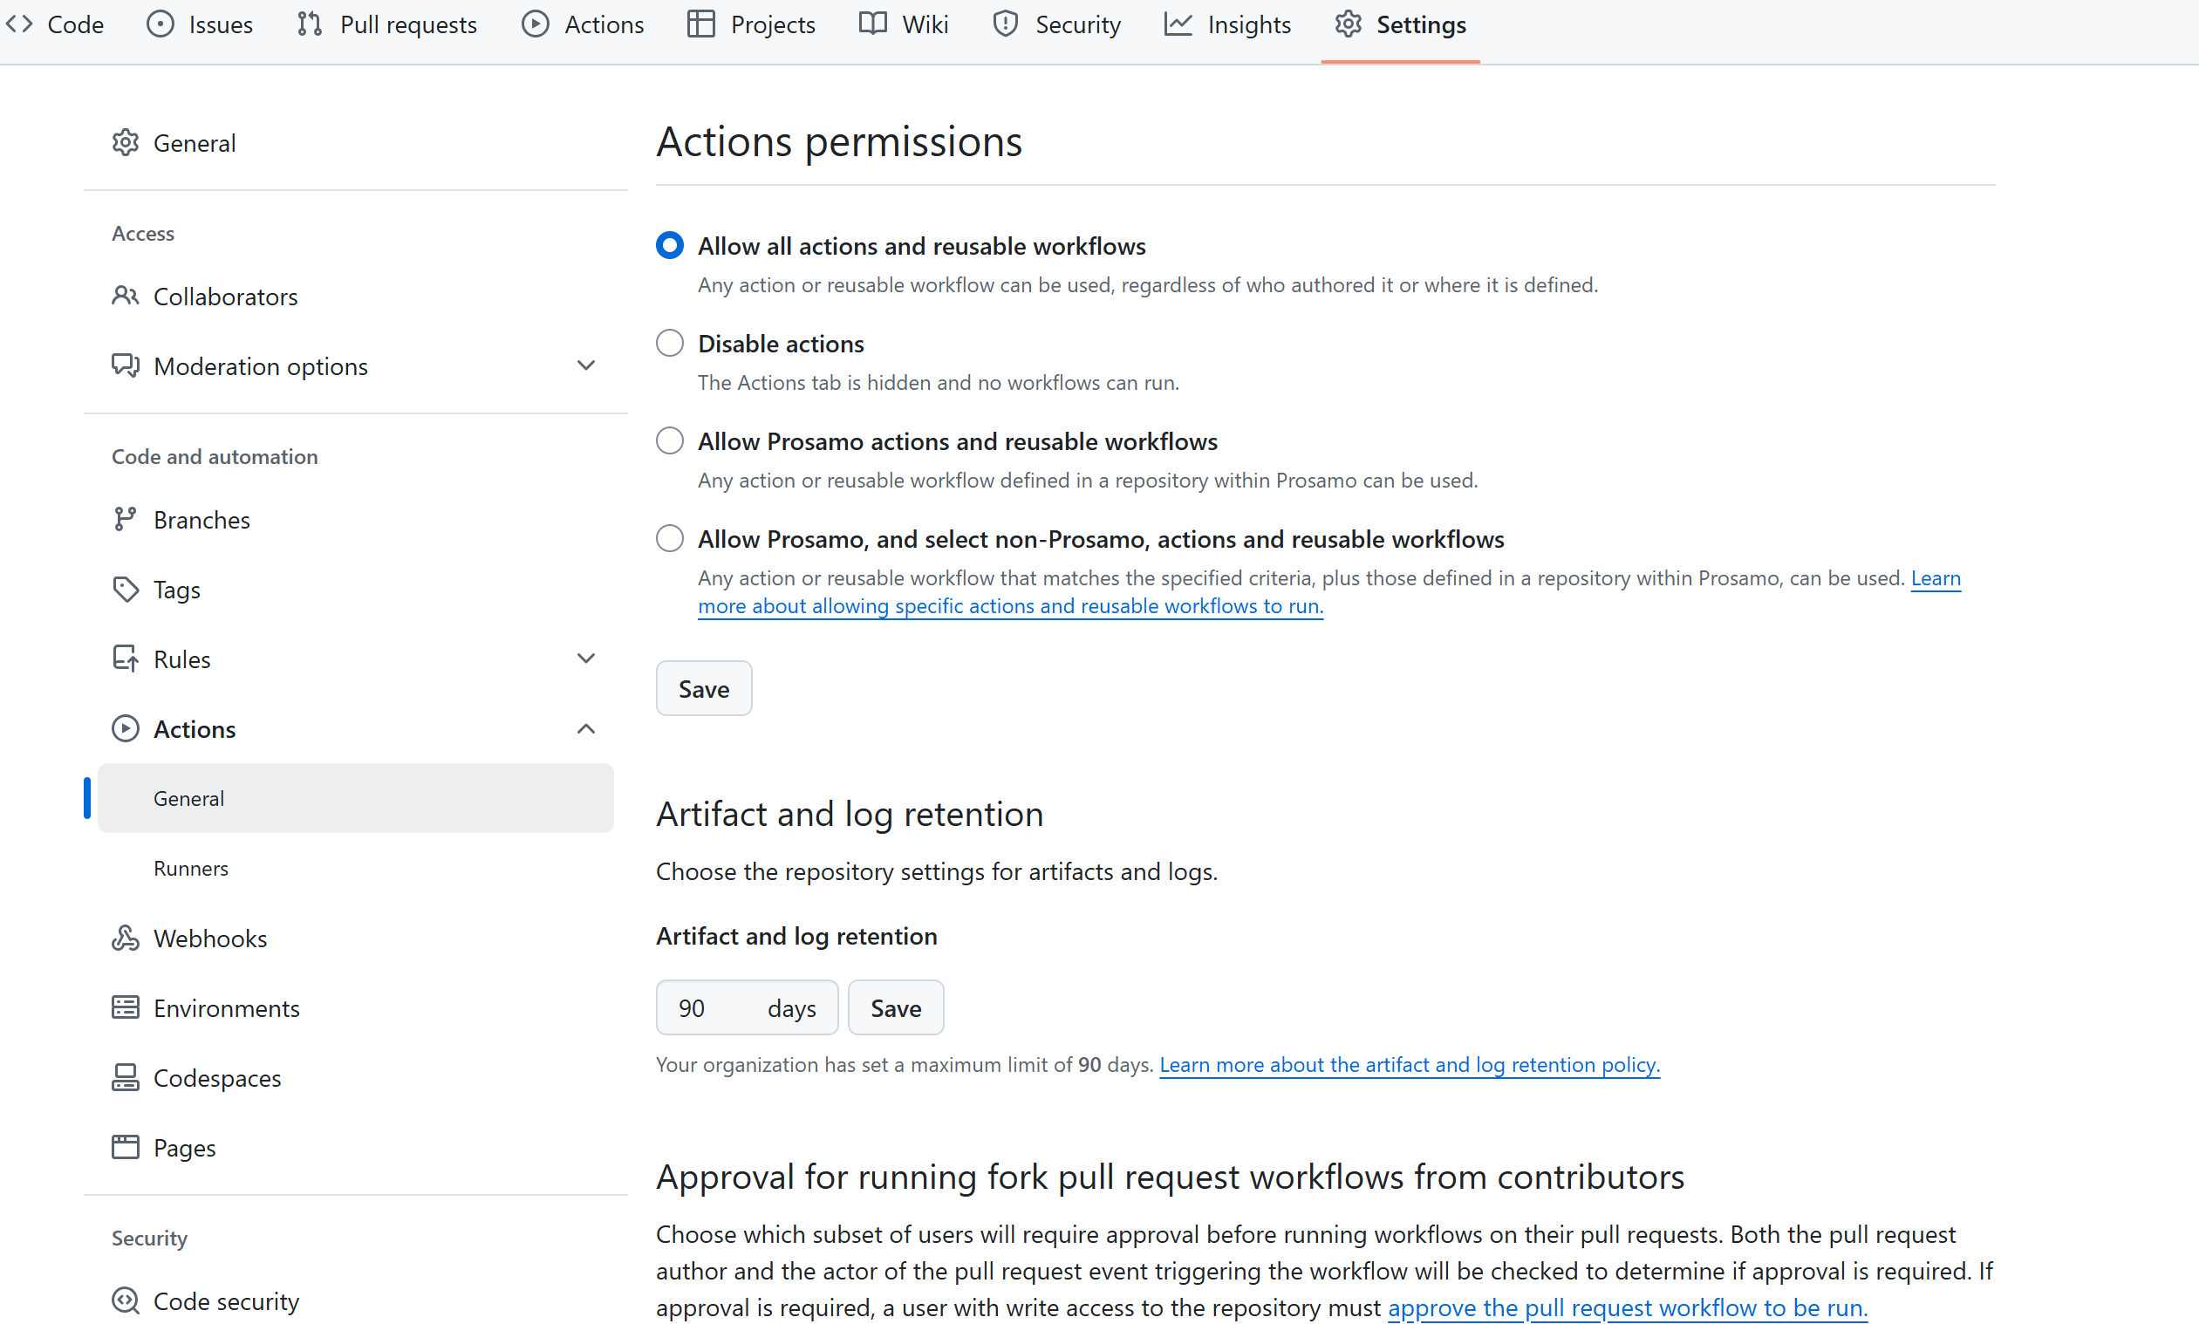2199x1324 pixels.
Task: Collapse the Actions sidebar section
Action: pos(585,729)
